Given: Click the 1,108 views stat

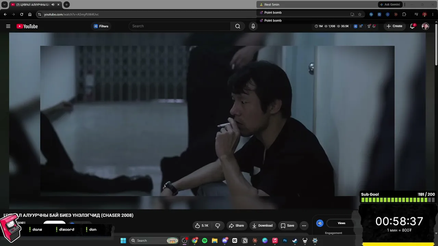Looking at the screenshot, I should [330, 26].
